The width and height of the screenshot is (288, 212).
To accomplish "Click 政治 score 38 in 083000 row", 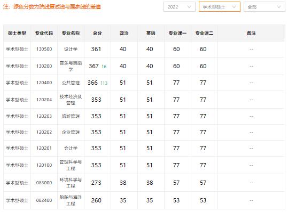I will (x=123, y=183).
